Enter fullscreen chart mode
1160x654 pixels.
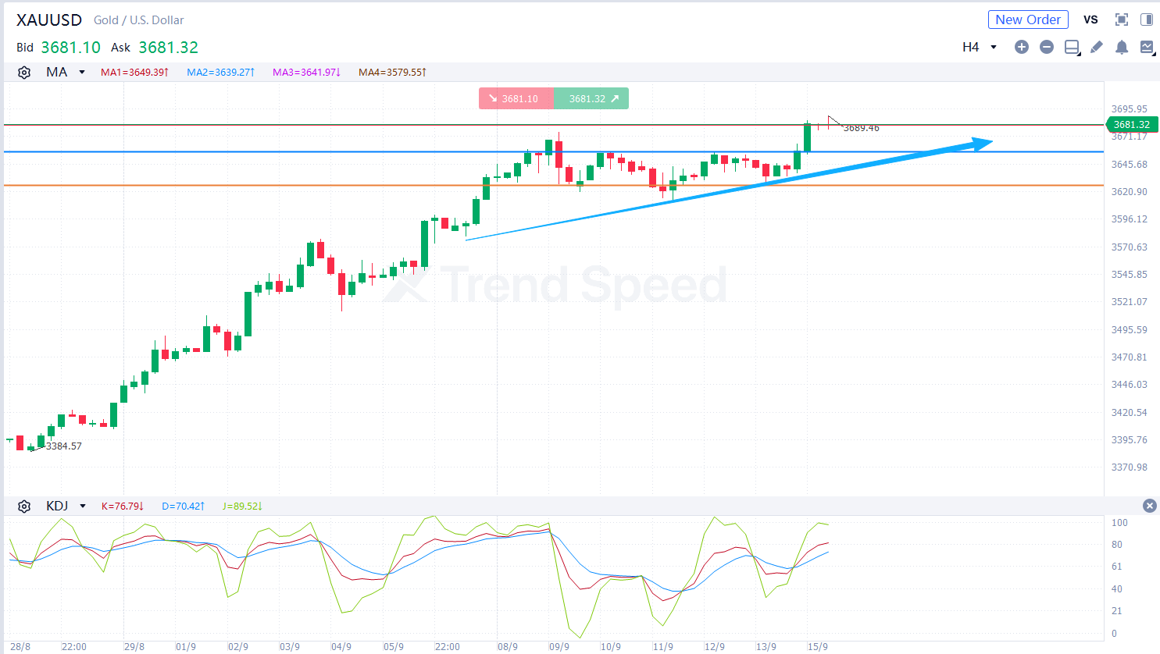pyautogui.click(x=1122, y=20)
